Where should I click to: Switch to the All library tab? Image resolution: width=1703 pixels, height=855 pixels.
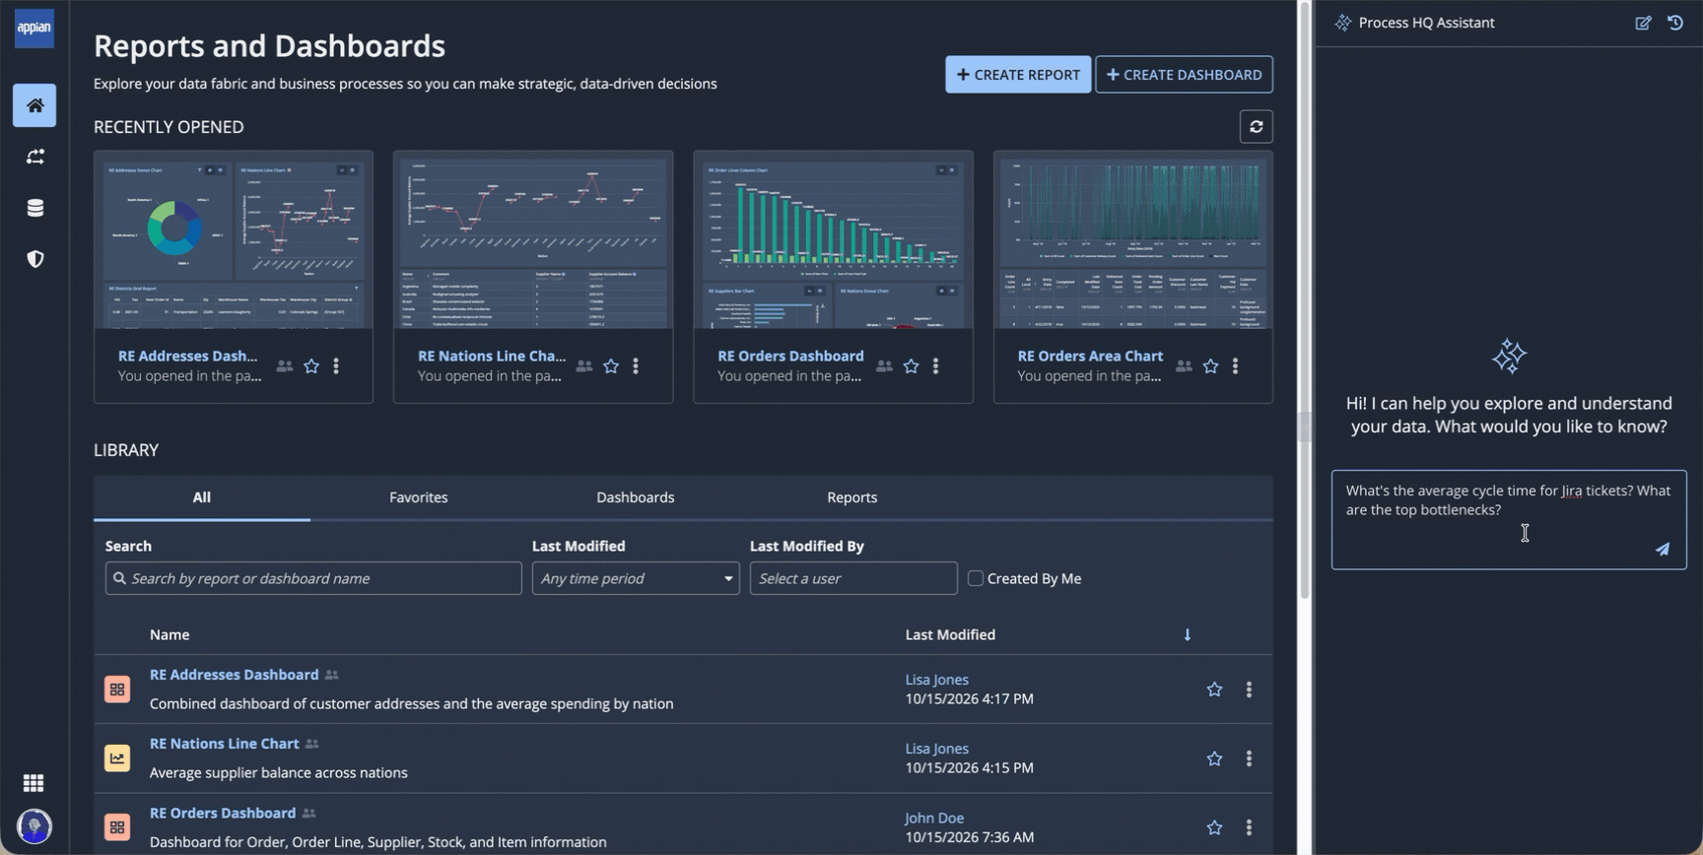click(202, 497)
